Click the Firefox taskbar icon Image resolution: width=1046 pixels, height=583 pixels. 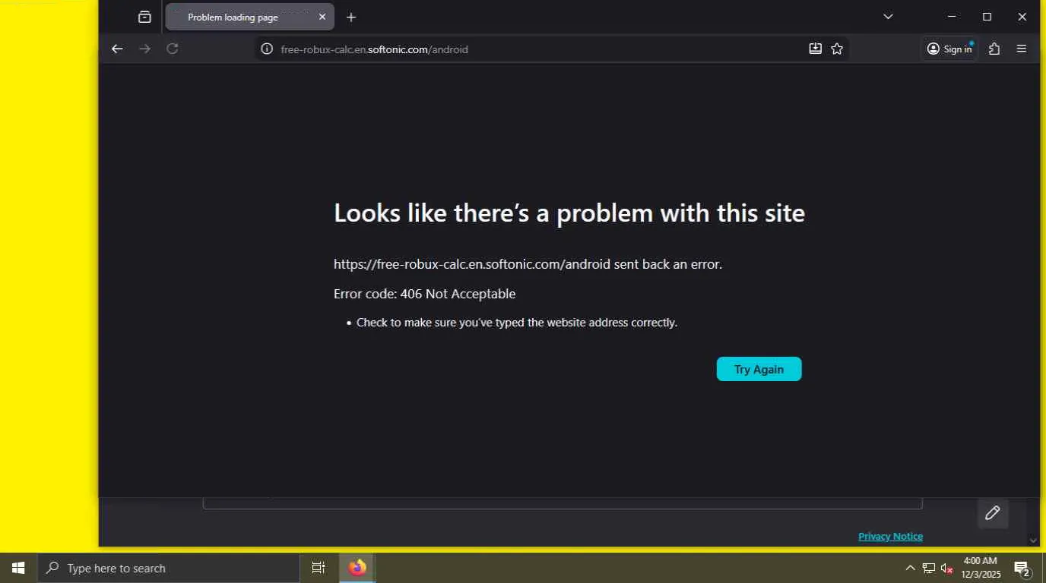point(357,568)
